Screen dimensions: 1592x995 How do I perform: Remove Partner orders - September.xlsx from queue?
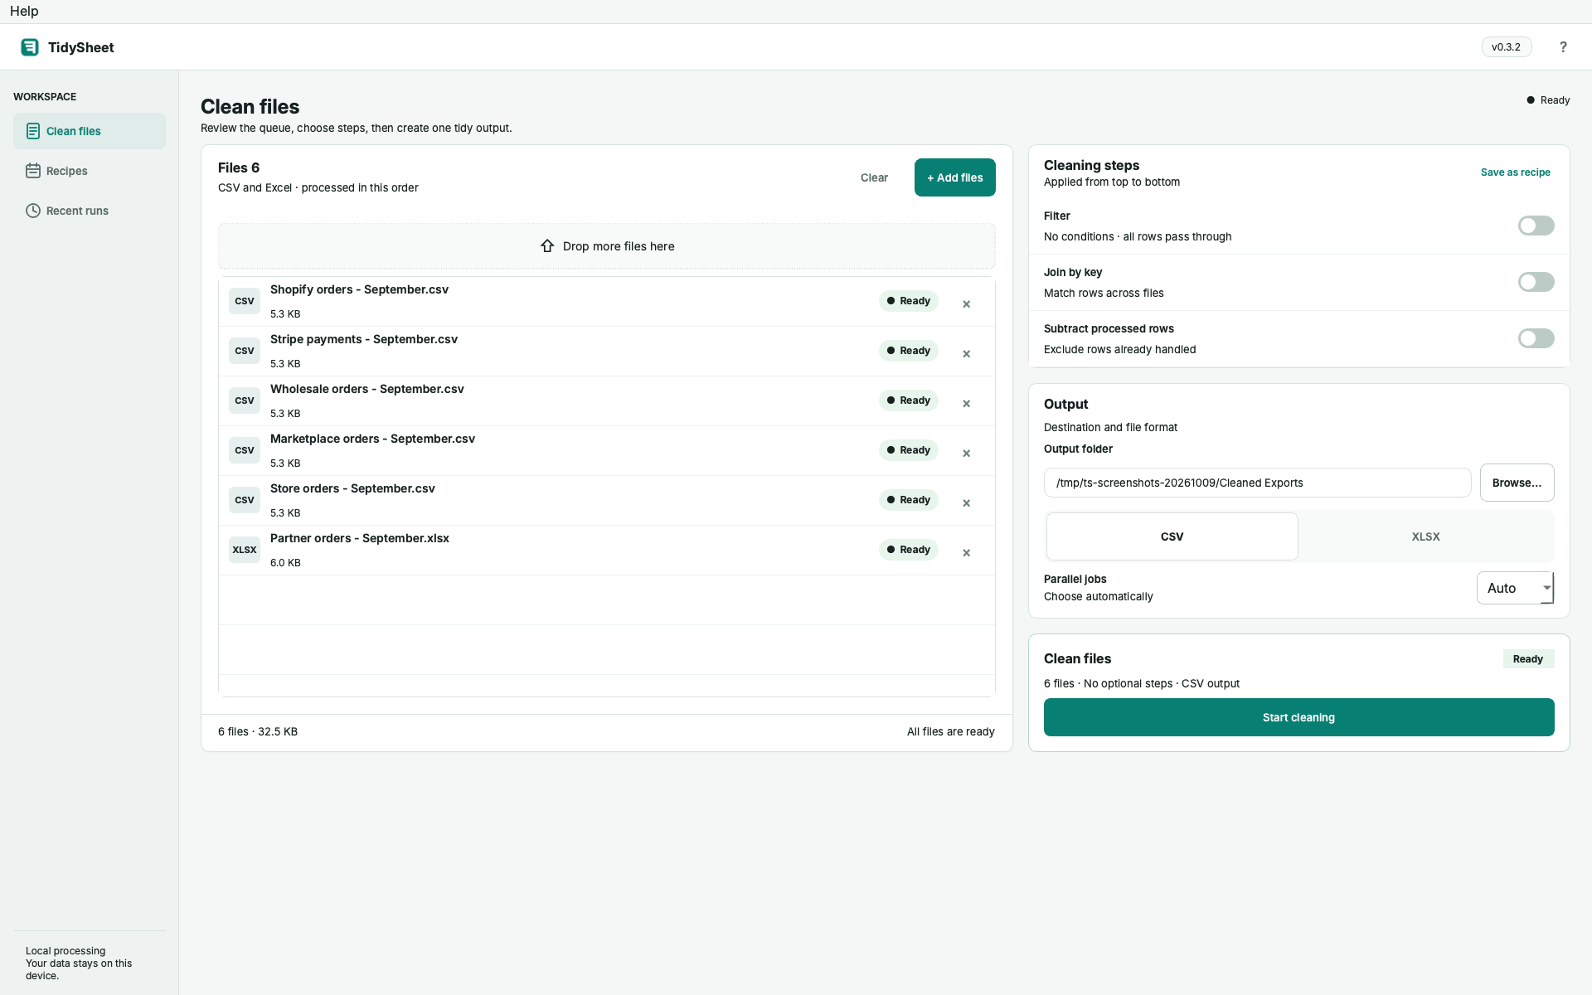pyautogui.click(x=966, y=553)
